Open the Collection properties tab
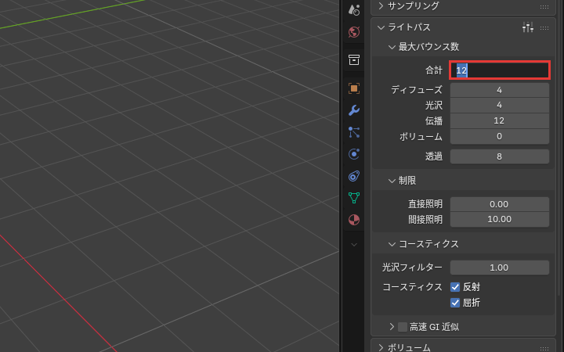The image size is (564, 352). pos(354,60)
